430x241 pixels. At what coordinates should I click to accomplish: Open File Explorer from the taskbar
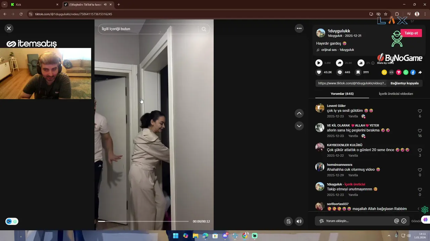pyautogui.click(x=196, y=236)
